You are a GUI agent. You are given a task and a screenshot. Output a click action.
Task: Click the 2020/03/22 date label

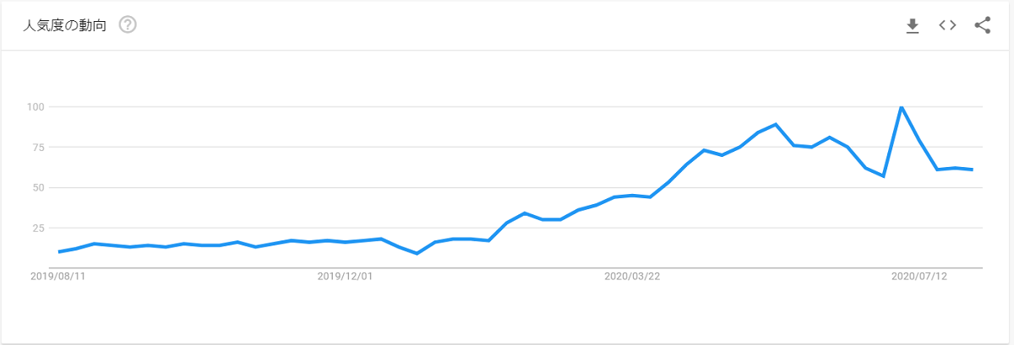pos(633,275)
